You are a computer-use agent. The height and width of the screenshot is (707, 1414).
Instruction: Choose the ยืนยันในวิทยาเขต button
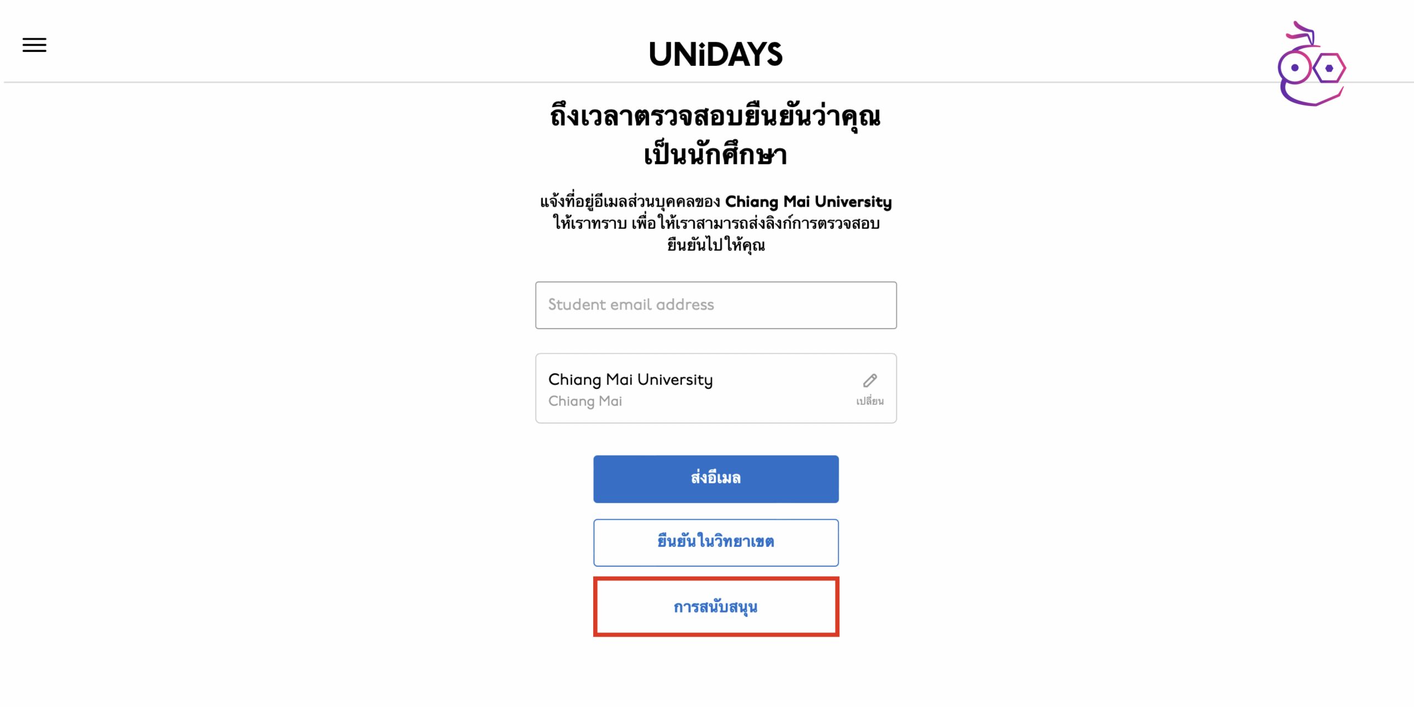(x=715, y=542)
